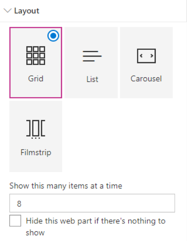The image size is (187, 241).
Task: Click 'Show this many items at a time' label
Action: click(66, 186)
